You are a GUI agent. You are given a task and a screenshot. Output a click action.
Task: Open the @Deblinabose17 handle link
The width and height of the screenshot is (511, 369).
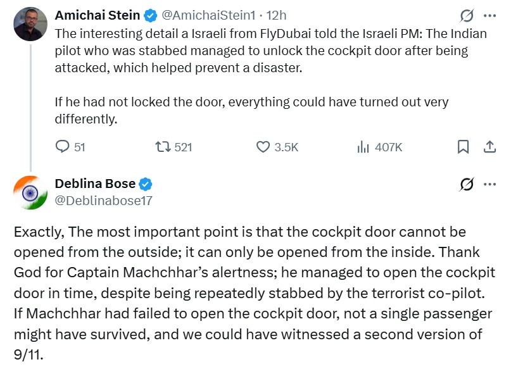[x=104, y=201]
